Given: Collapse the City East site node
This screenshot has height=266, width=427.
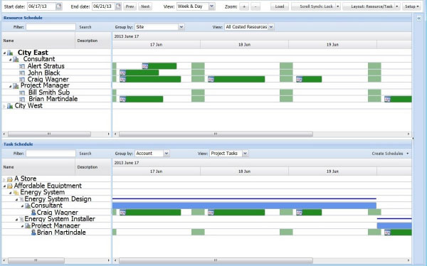Looking at the screenshot, I should [5, 53].
